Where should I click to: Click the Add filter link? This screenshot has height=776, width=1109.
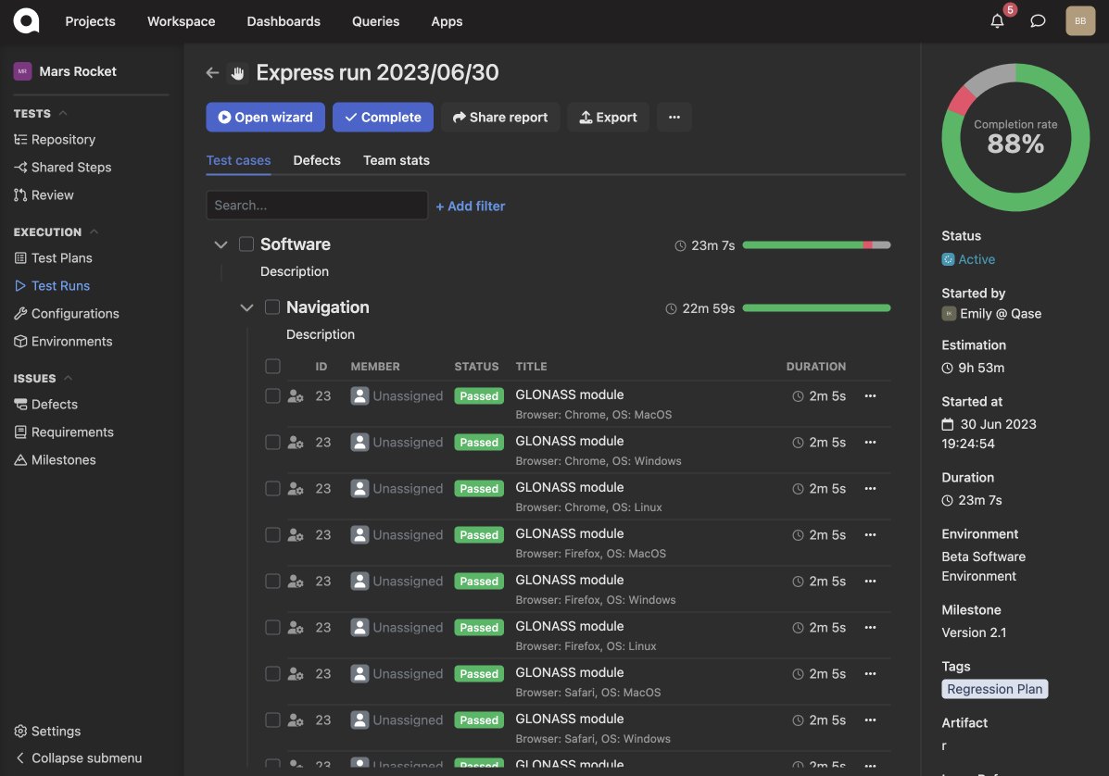471,207
